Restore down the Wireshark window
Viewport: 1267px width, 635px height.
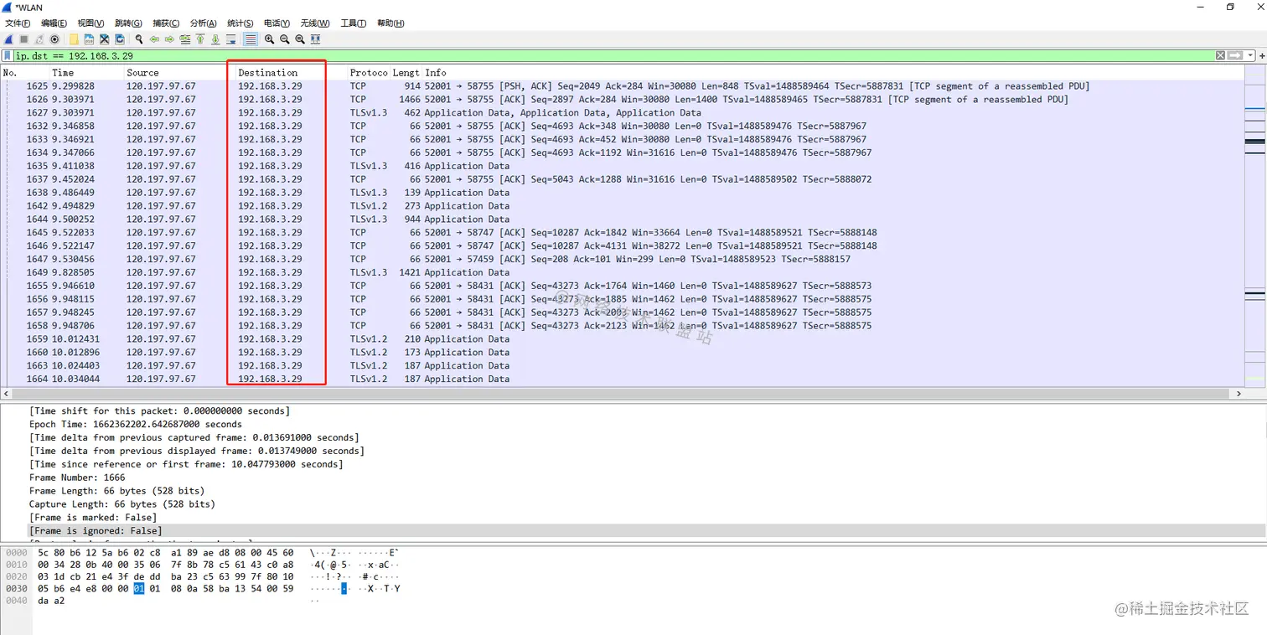click(x=1230, y=7)
